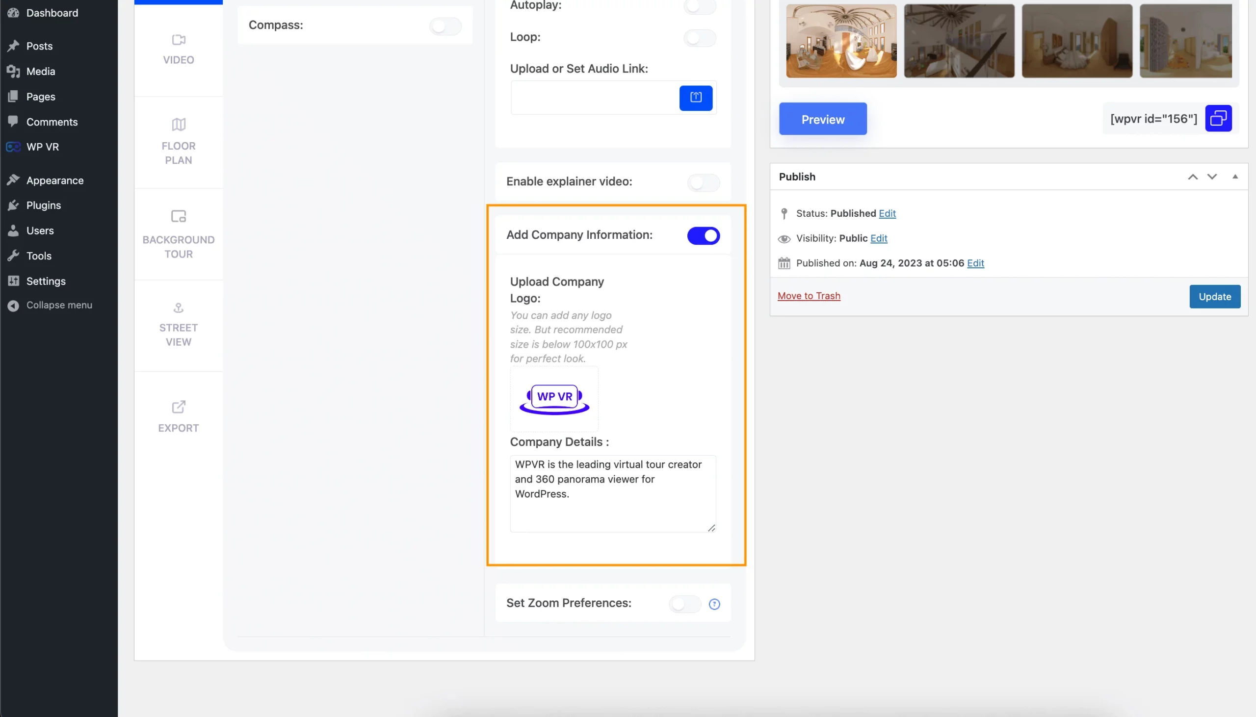The image size is (1256, 717).
Task: Click the WP VR sidebar menu item
Action: (42, 147)
